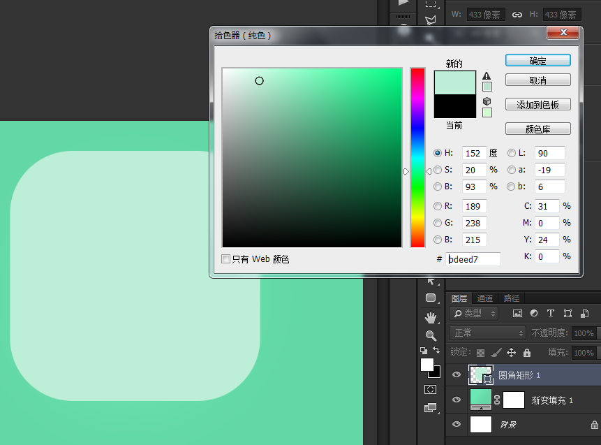
Task: Select the Hand tool in toolbar
Action: point(431,318)
